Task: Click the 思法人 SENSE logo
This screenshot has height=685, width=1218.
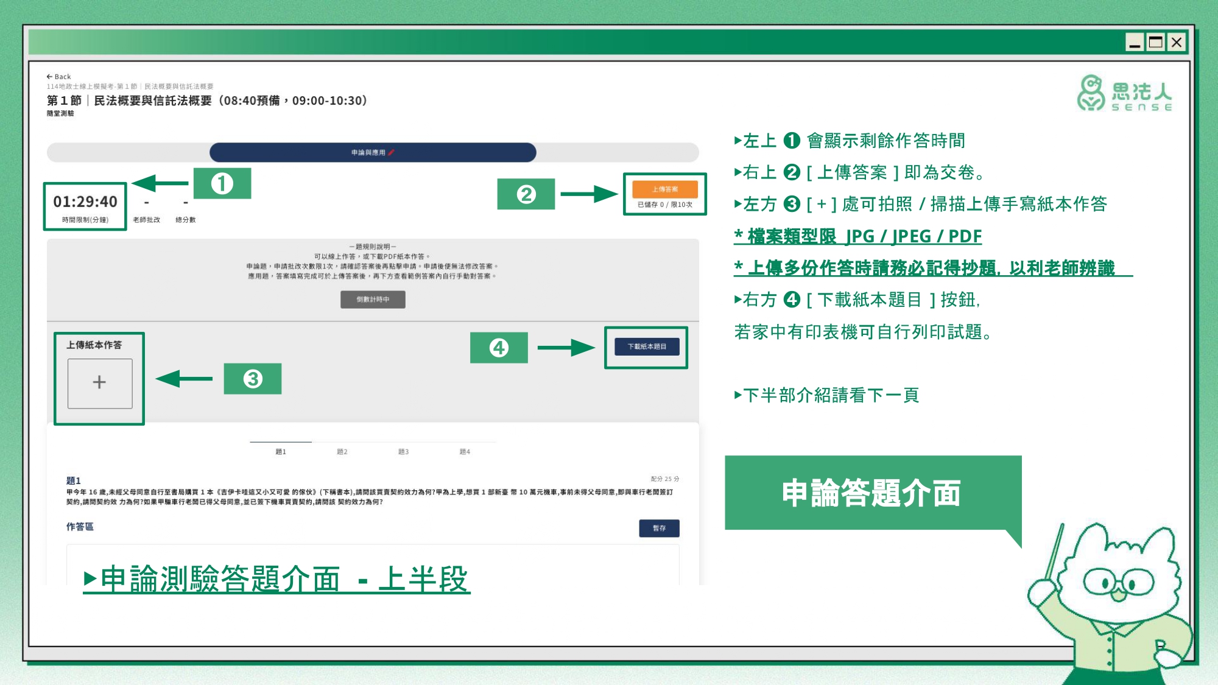Action: click(1124, 94)
